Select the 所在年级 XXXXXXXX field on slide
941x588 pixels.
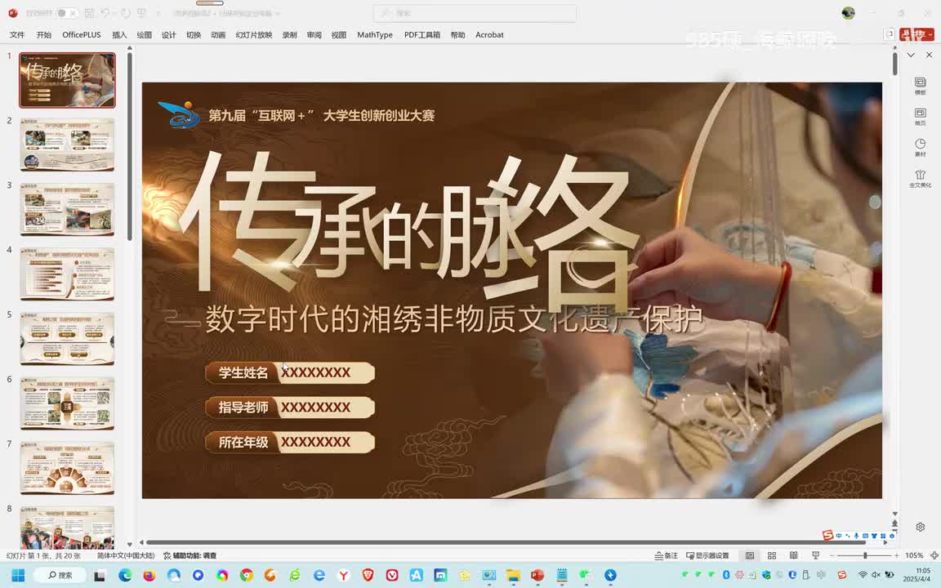tap(290, 442)
